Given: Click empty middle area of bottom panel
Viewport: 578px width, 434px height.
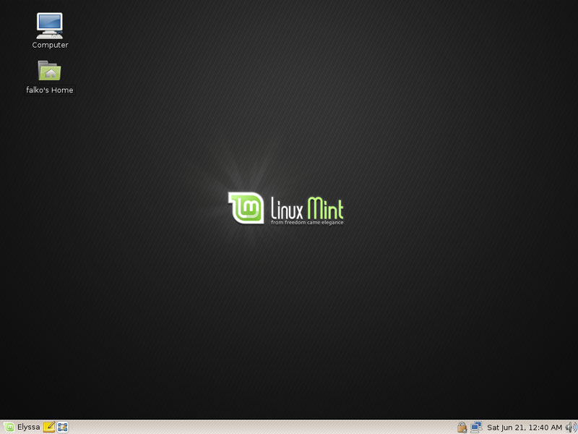Looking at the screenshot, I should point(260,427).
